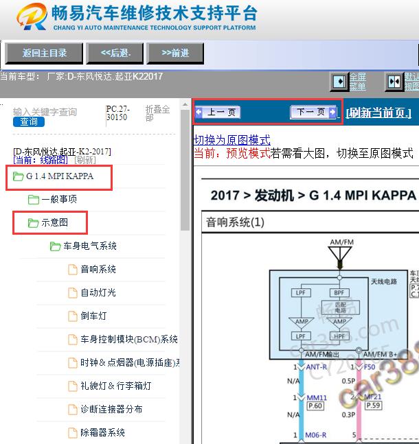Click the 返回主目录 button
Image resolution: width=419 pixels, height=444 pixels.
[44, 54]
